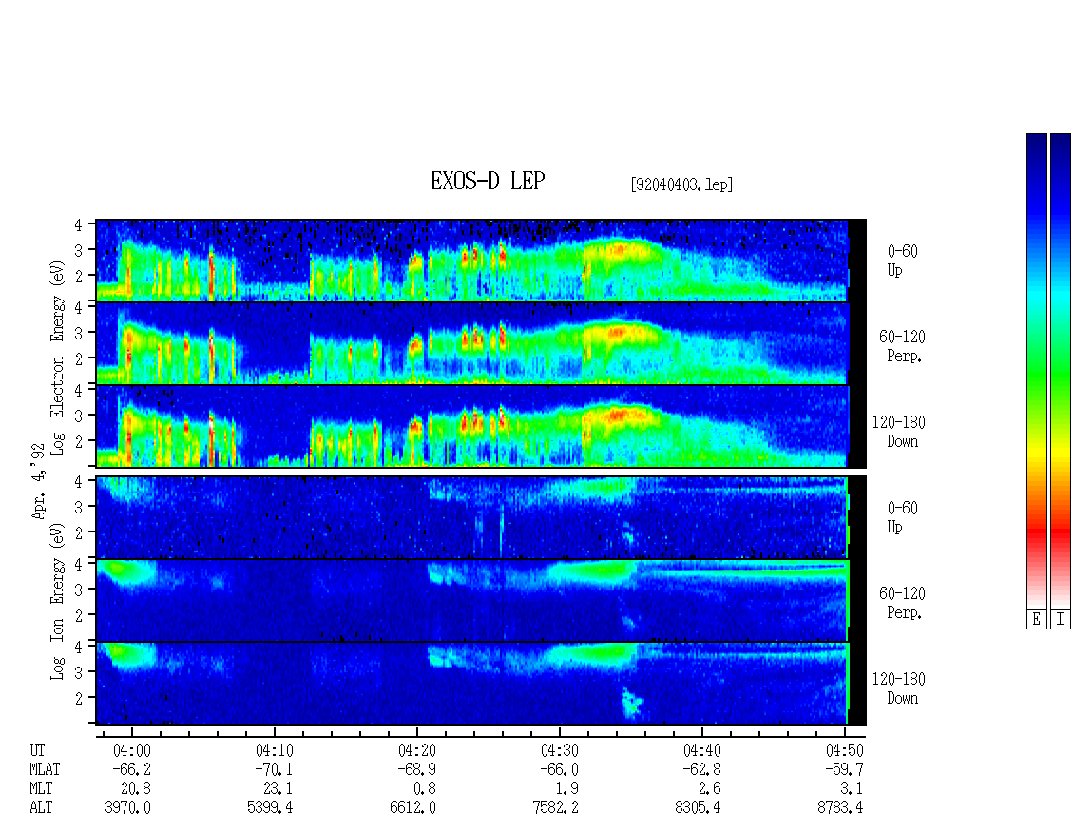
Task: Select the [92040403.lep] file name label
Action: (x=681, y=184)
